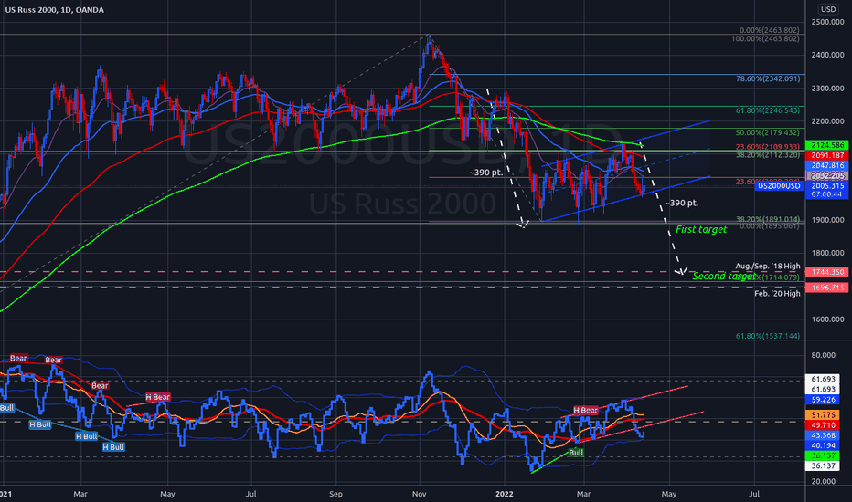Select the red 2091.187 price tag
This screenshot has height=502, width=852.
tap(827, 155)
